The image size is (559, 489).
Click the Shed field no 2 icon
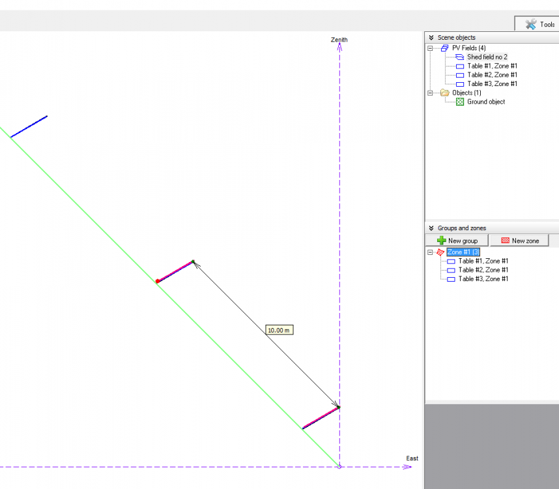pyautogui.click(x=460, y=57)
